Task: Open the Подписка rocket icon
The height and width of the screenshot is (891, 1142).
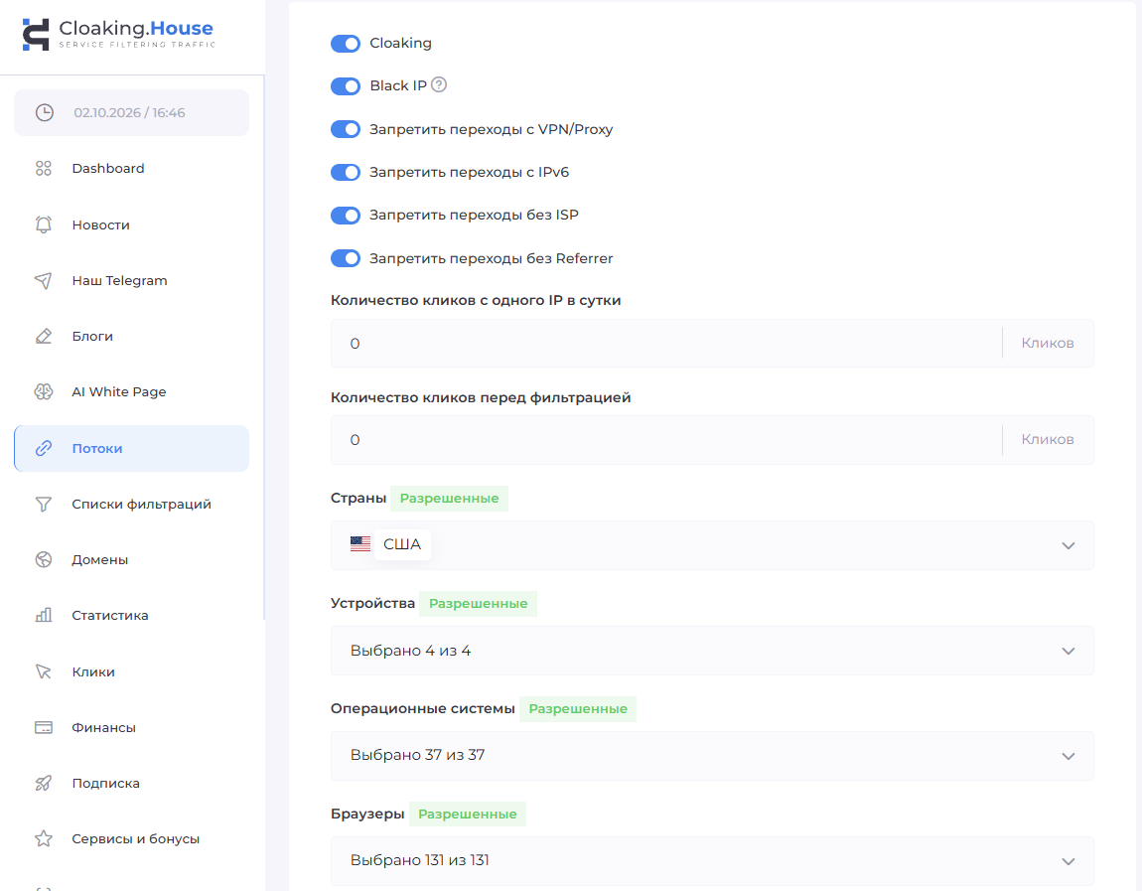Action: pyautogui.click(x=44, y=783)
